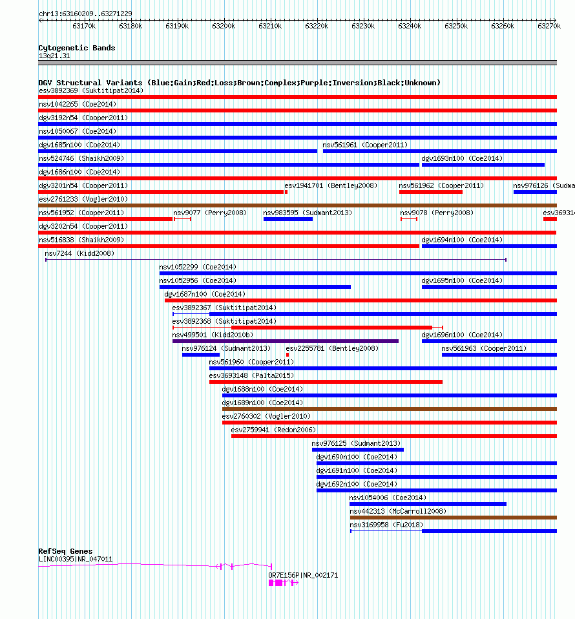Click dgv1692n100 (Coe2014) label
This screenshot has height=619, width=575.
357,484
